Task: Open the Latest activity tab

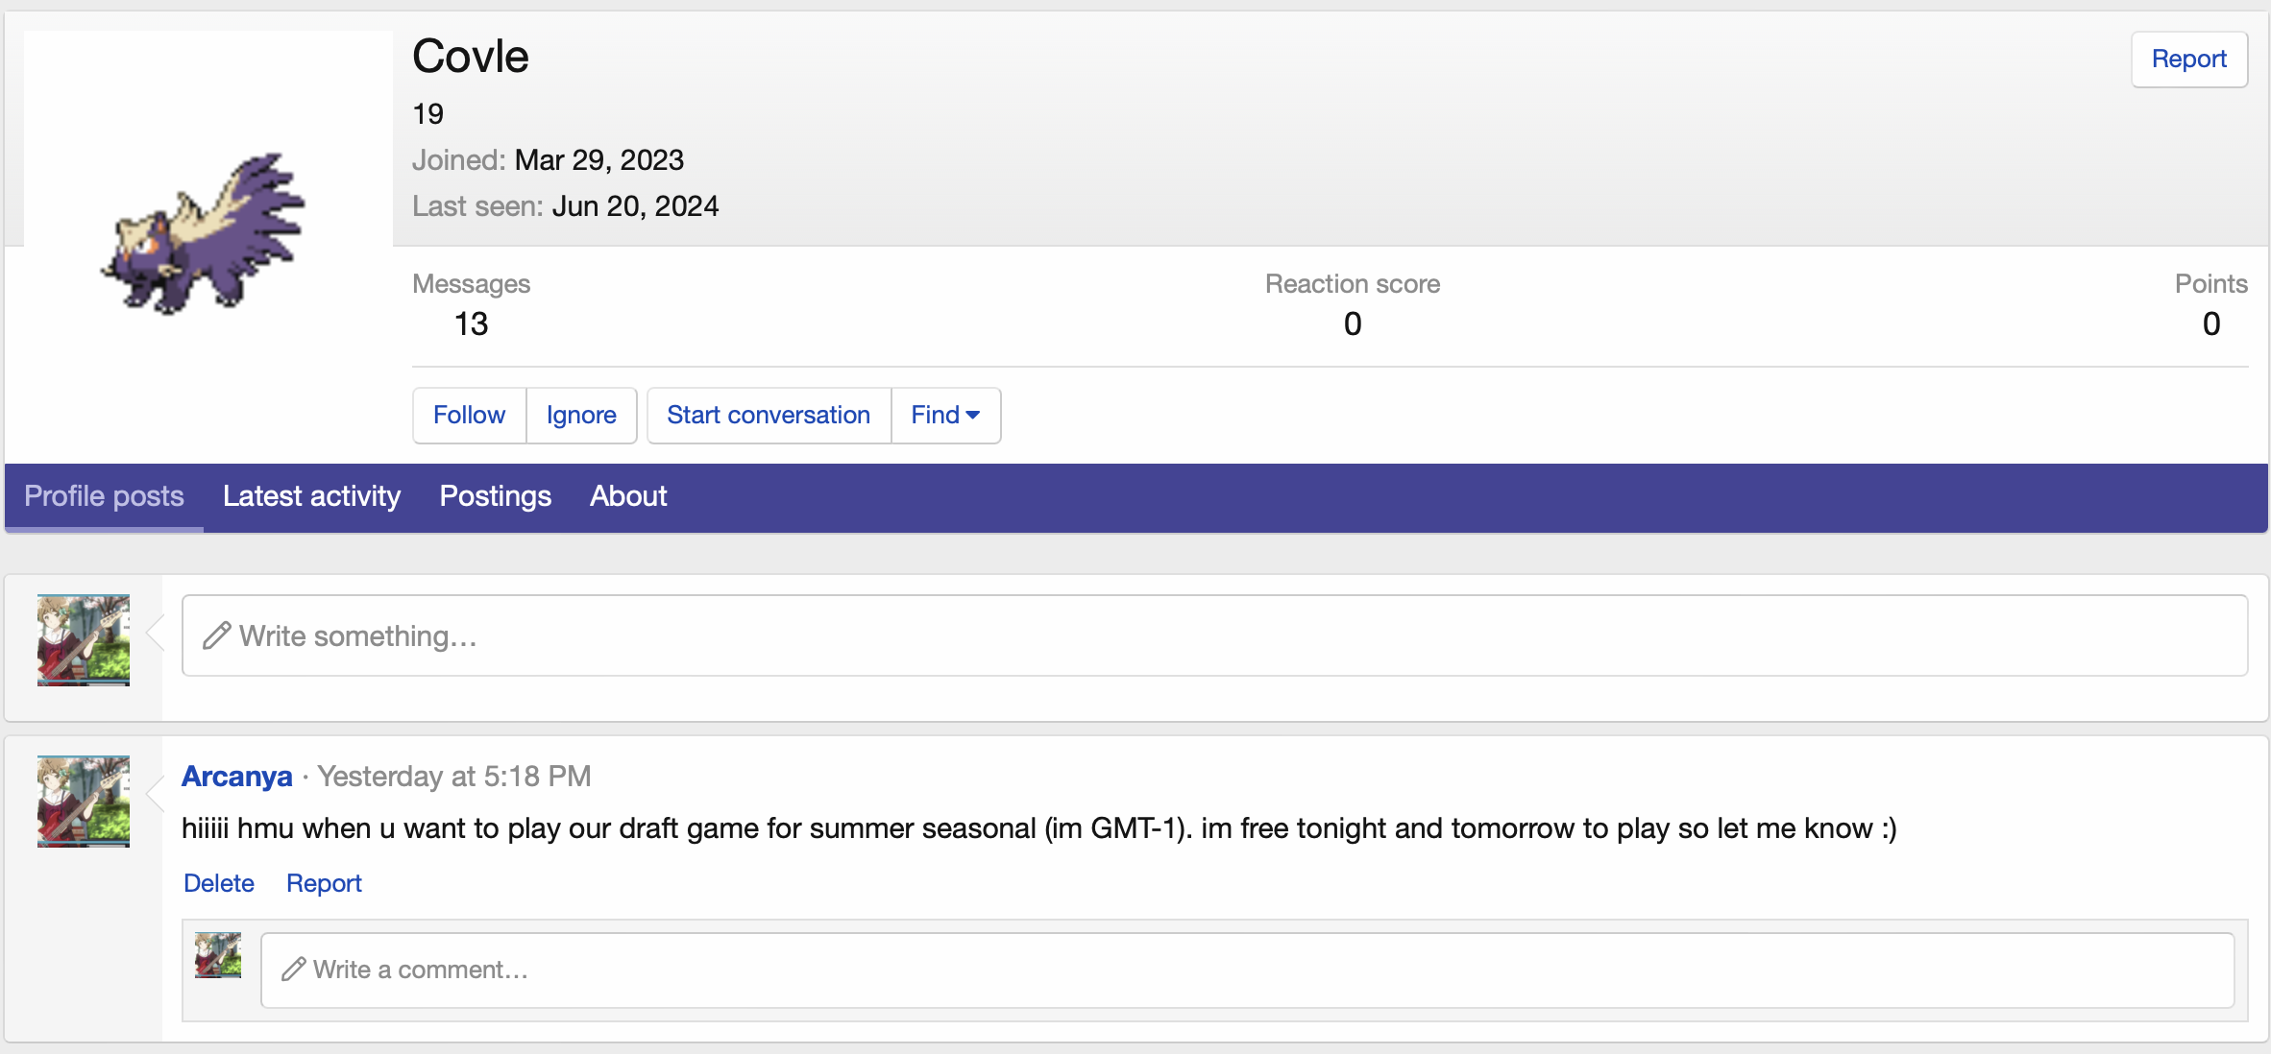Action: [x=311, y=496]
